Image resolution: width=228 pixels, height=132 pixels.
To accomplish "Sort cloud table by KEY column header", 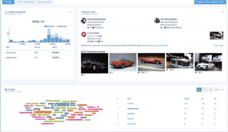I will tap(129, 99).
